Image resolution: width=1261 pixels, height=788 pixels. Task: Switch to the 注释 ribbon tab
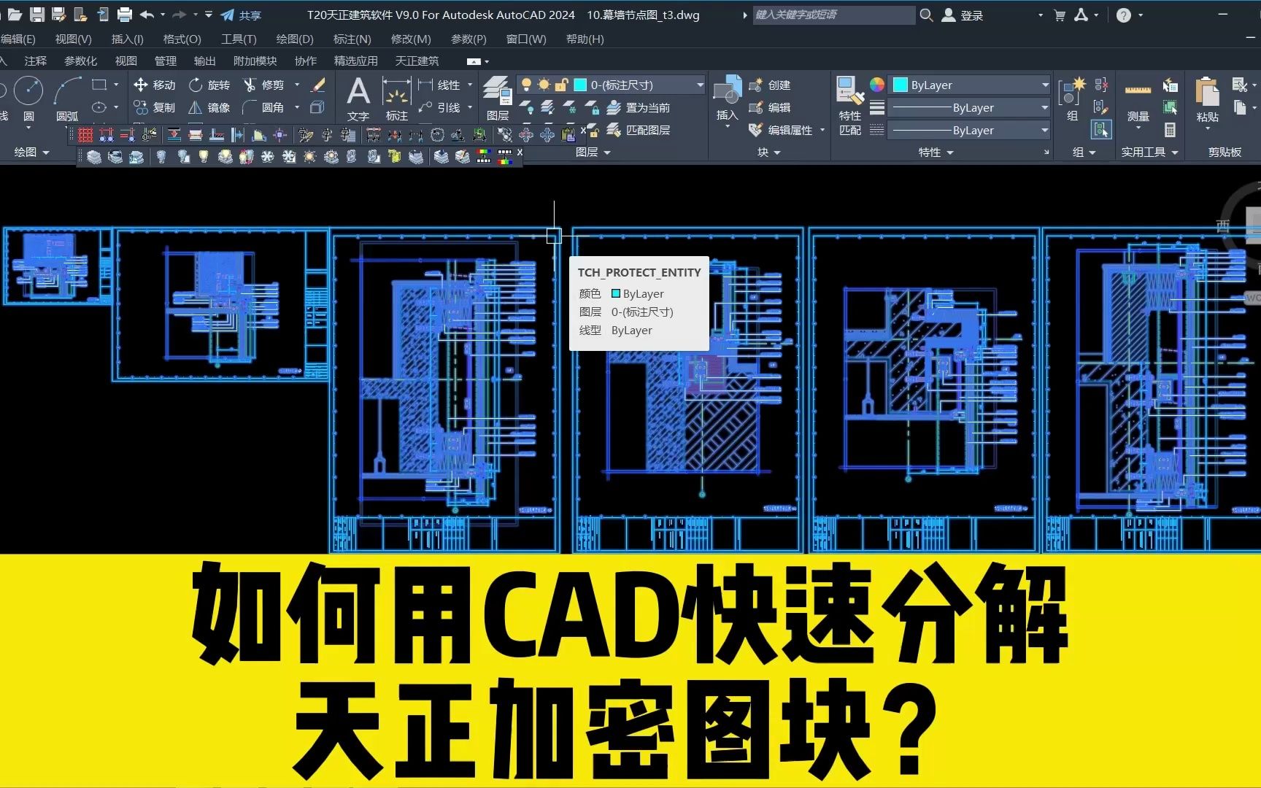35,61
